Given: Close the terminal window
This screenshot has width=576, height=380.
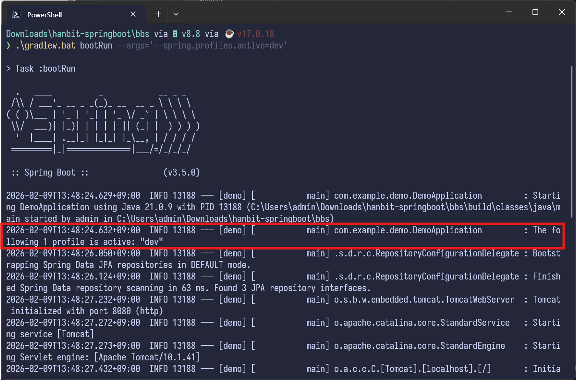Looking at the screenshot, I should pyautogui.click(x=562, y=12).
